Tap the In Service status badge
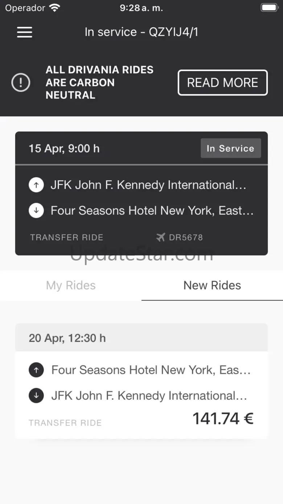The image size is (283, 504). click(x=230, y=148)
